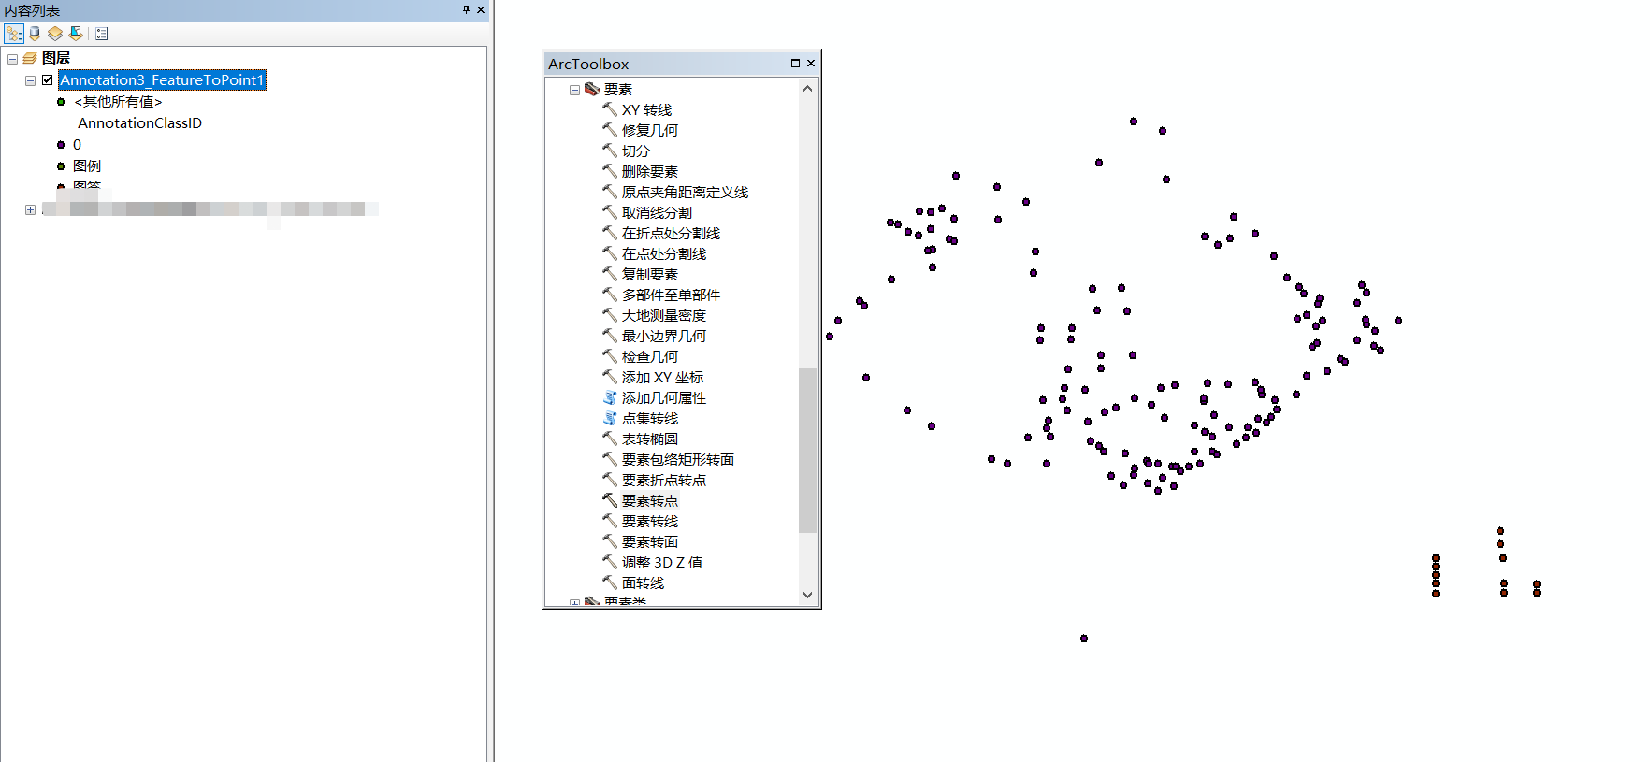
Task: Click hammer icon of 取消线分割 tool
Action: pos(610,212)
